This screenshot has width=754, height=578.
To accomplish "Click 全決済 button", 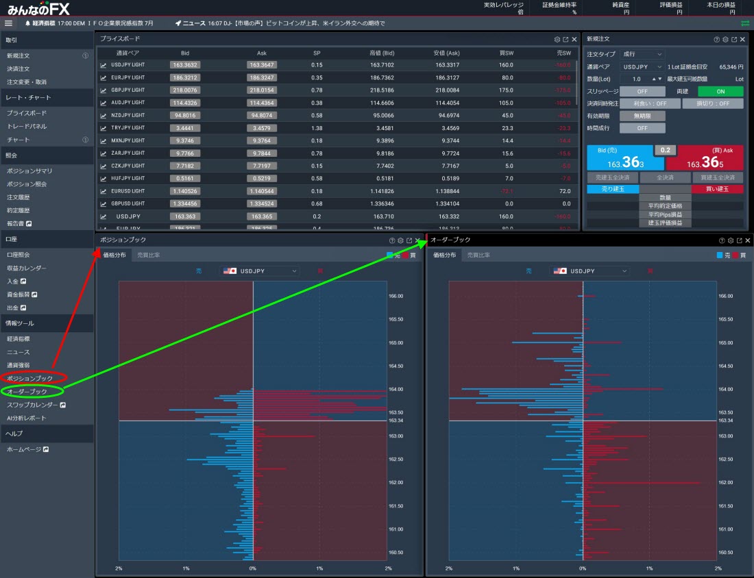I will 665,178.
